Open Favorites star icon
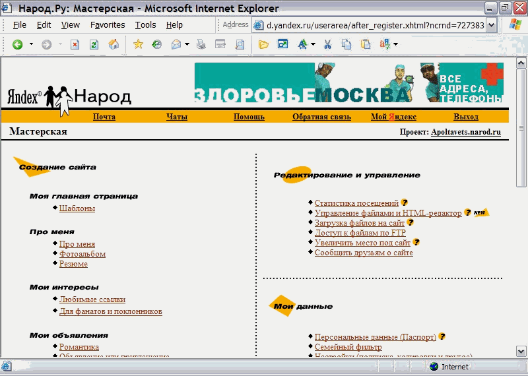This screenshot has width=528, height=376. coord(138,44)
